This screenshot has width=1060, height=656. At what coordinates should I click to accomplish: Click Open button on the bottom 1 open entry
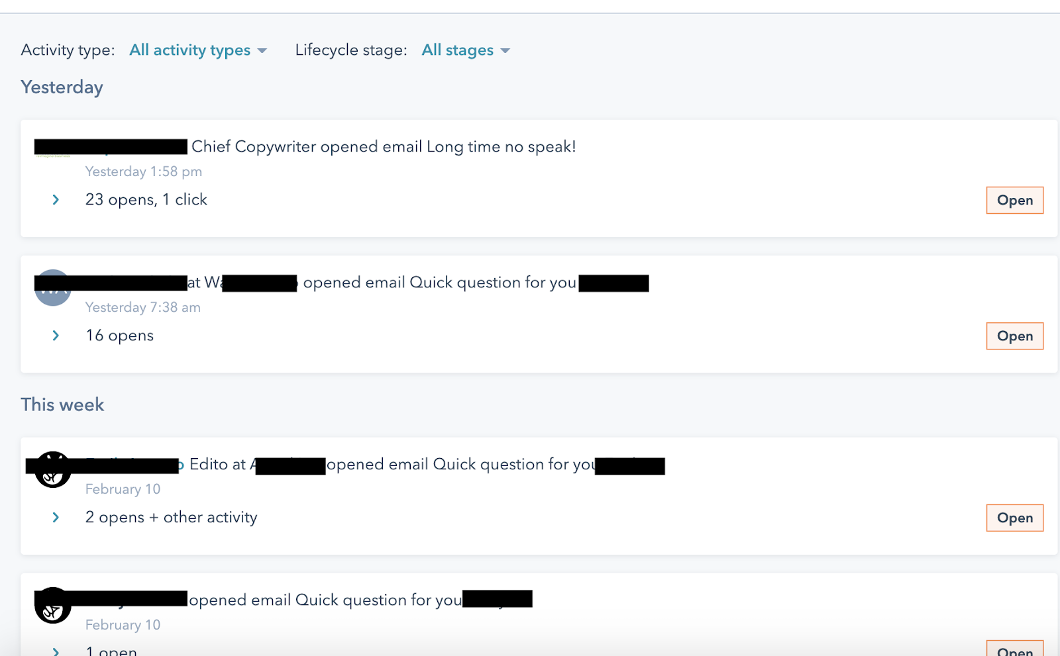tap(1014, 650)
